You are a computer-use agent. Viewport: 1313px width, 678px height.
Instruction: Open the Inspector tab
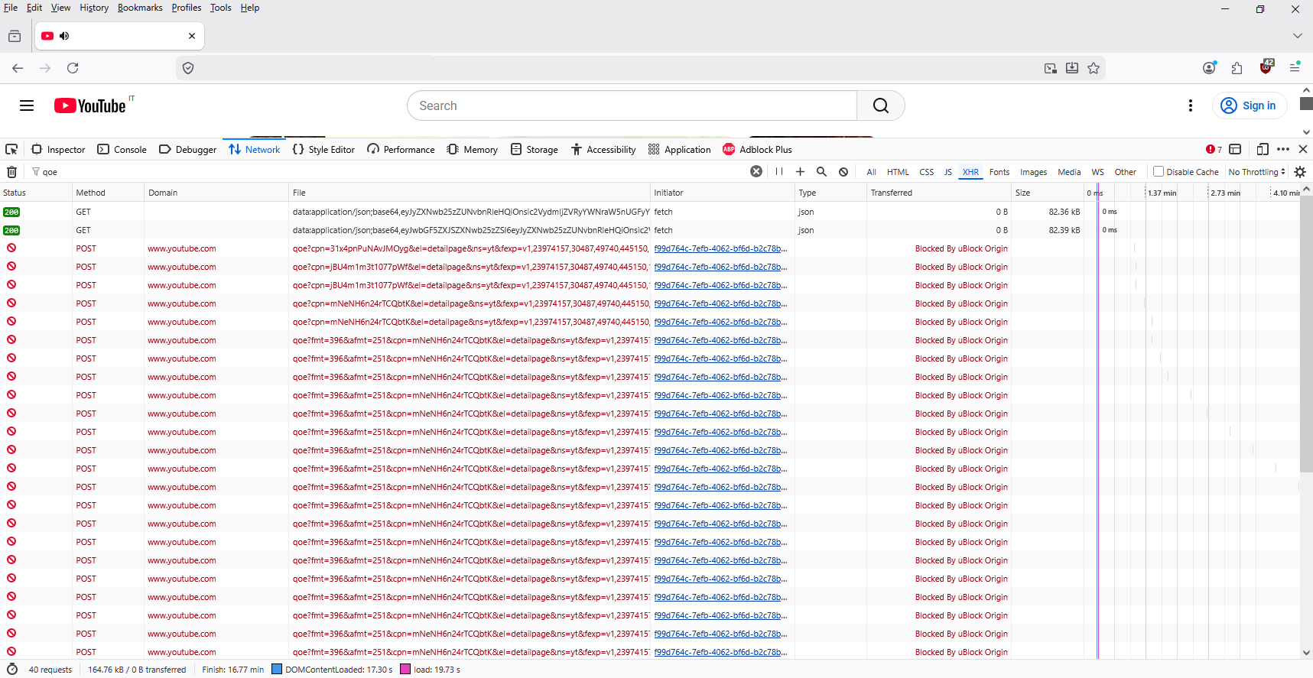tap(58, 150)
